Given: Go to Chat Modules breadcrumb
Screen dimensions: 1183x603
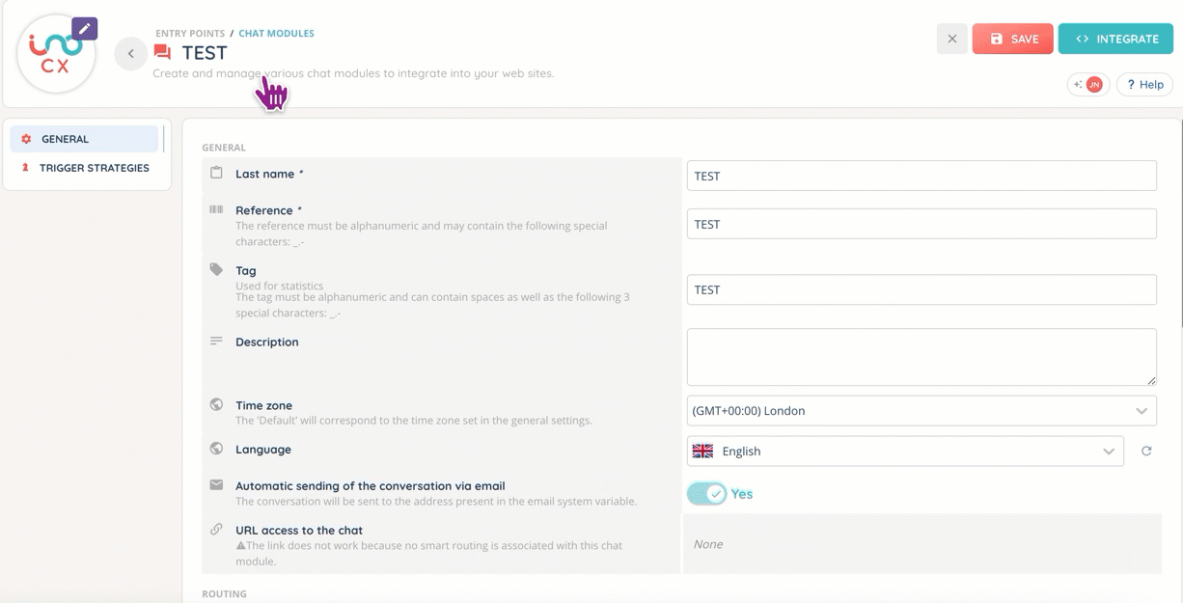Looking at the screenshot, I should point(276,33).
